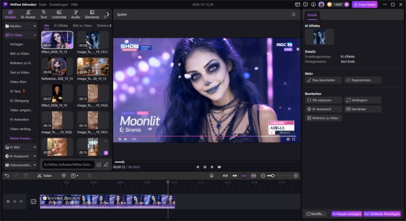Image resolution: width=406 pixels, height=221 pixels.
Task: Open the Text tool
Action: (x=44, y=15)
